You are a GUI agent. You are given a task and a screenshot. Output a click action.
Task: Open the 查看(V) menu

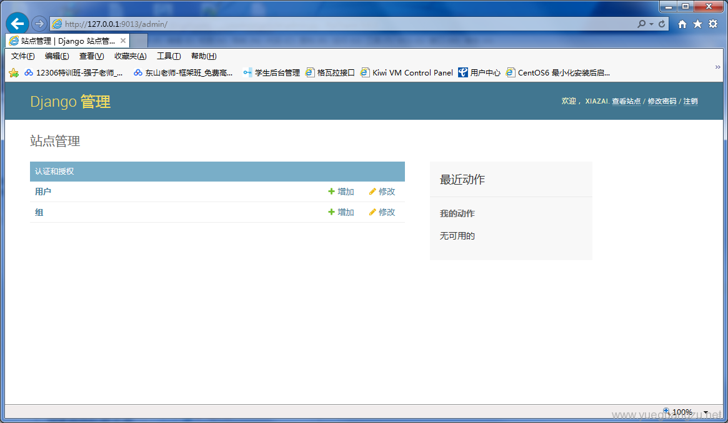[x=91, y=56]
